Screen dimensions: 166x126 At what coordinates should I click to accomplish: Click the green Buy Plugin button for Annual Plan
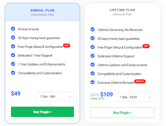[x=42, y=112]
